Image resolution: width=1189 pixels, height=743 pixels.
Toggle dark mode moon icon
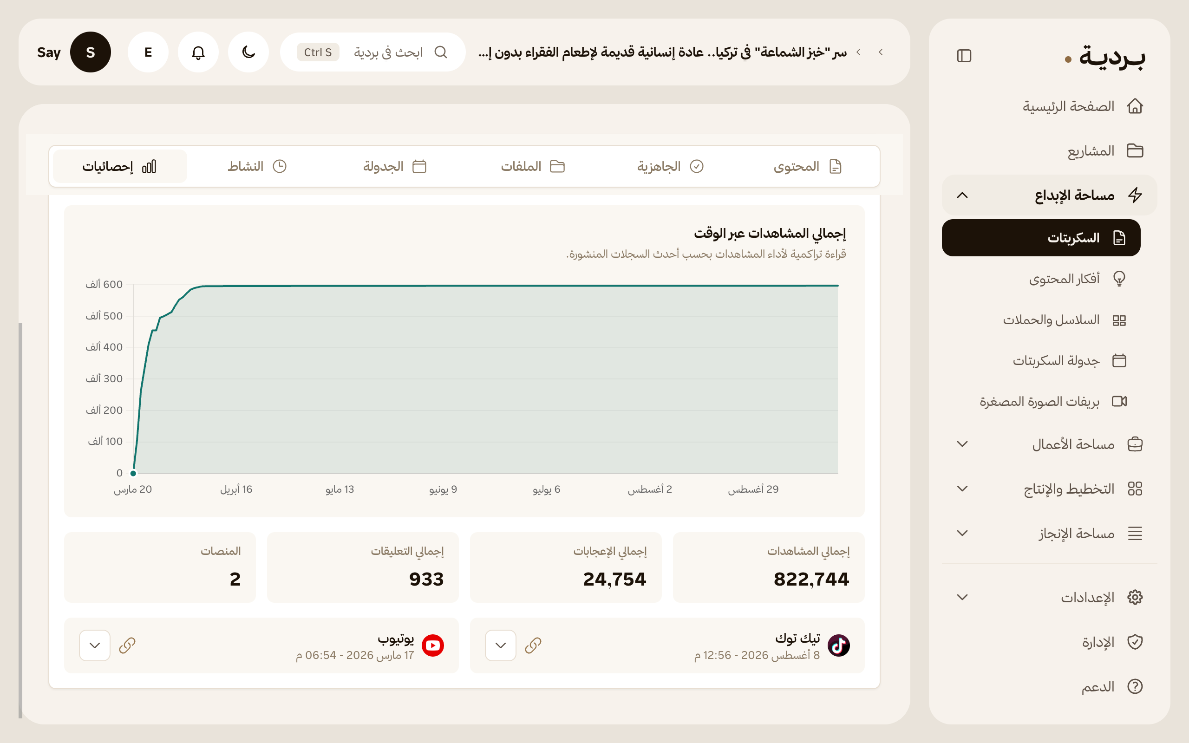[x=248, y=52]
